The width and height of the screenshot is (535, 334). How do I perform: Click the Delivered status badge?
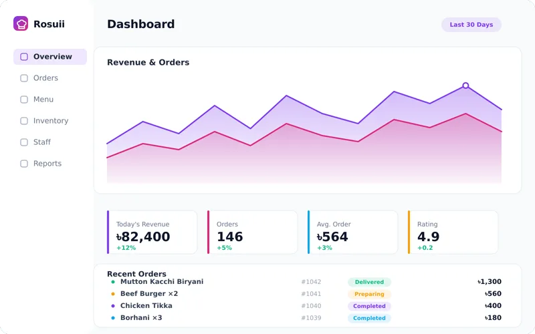[369, 282]
